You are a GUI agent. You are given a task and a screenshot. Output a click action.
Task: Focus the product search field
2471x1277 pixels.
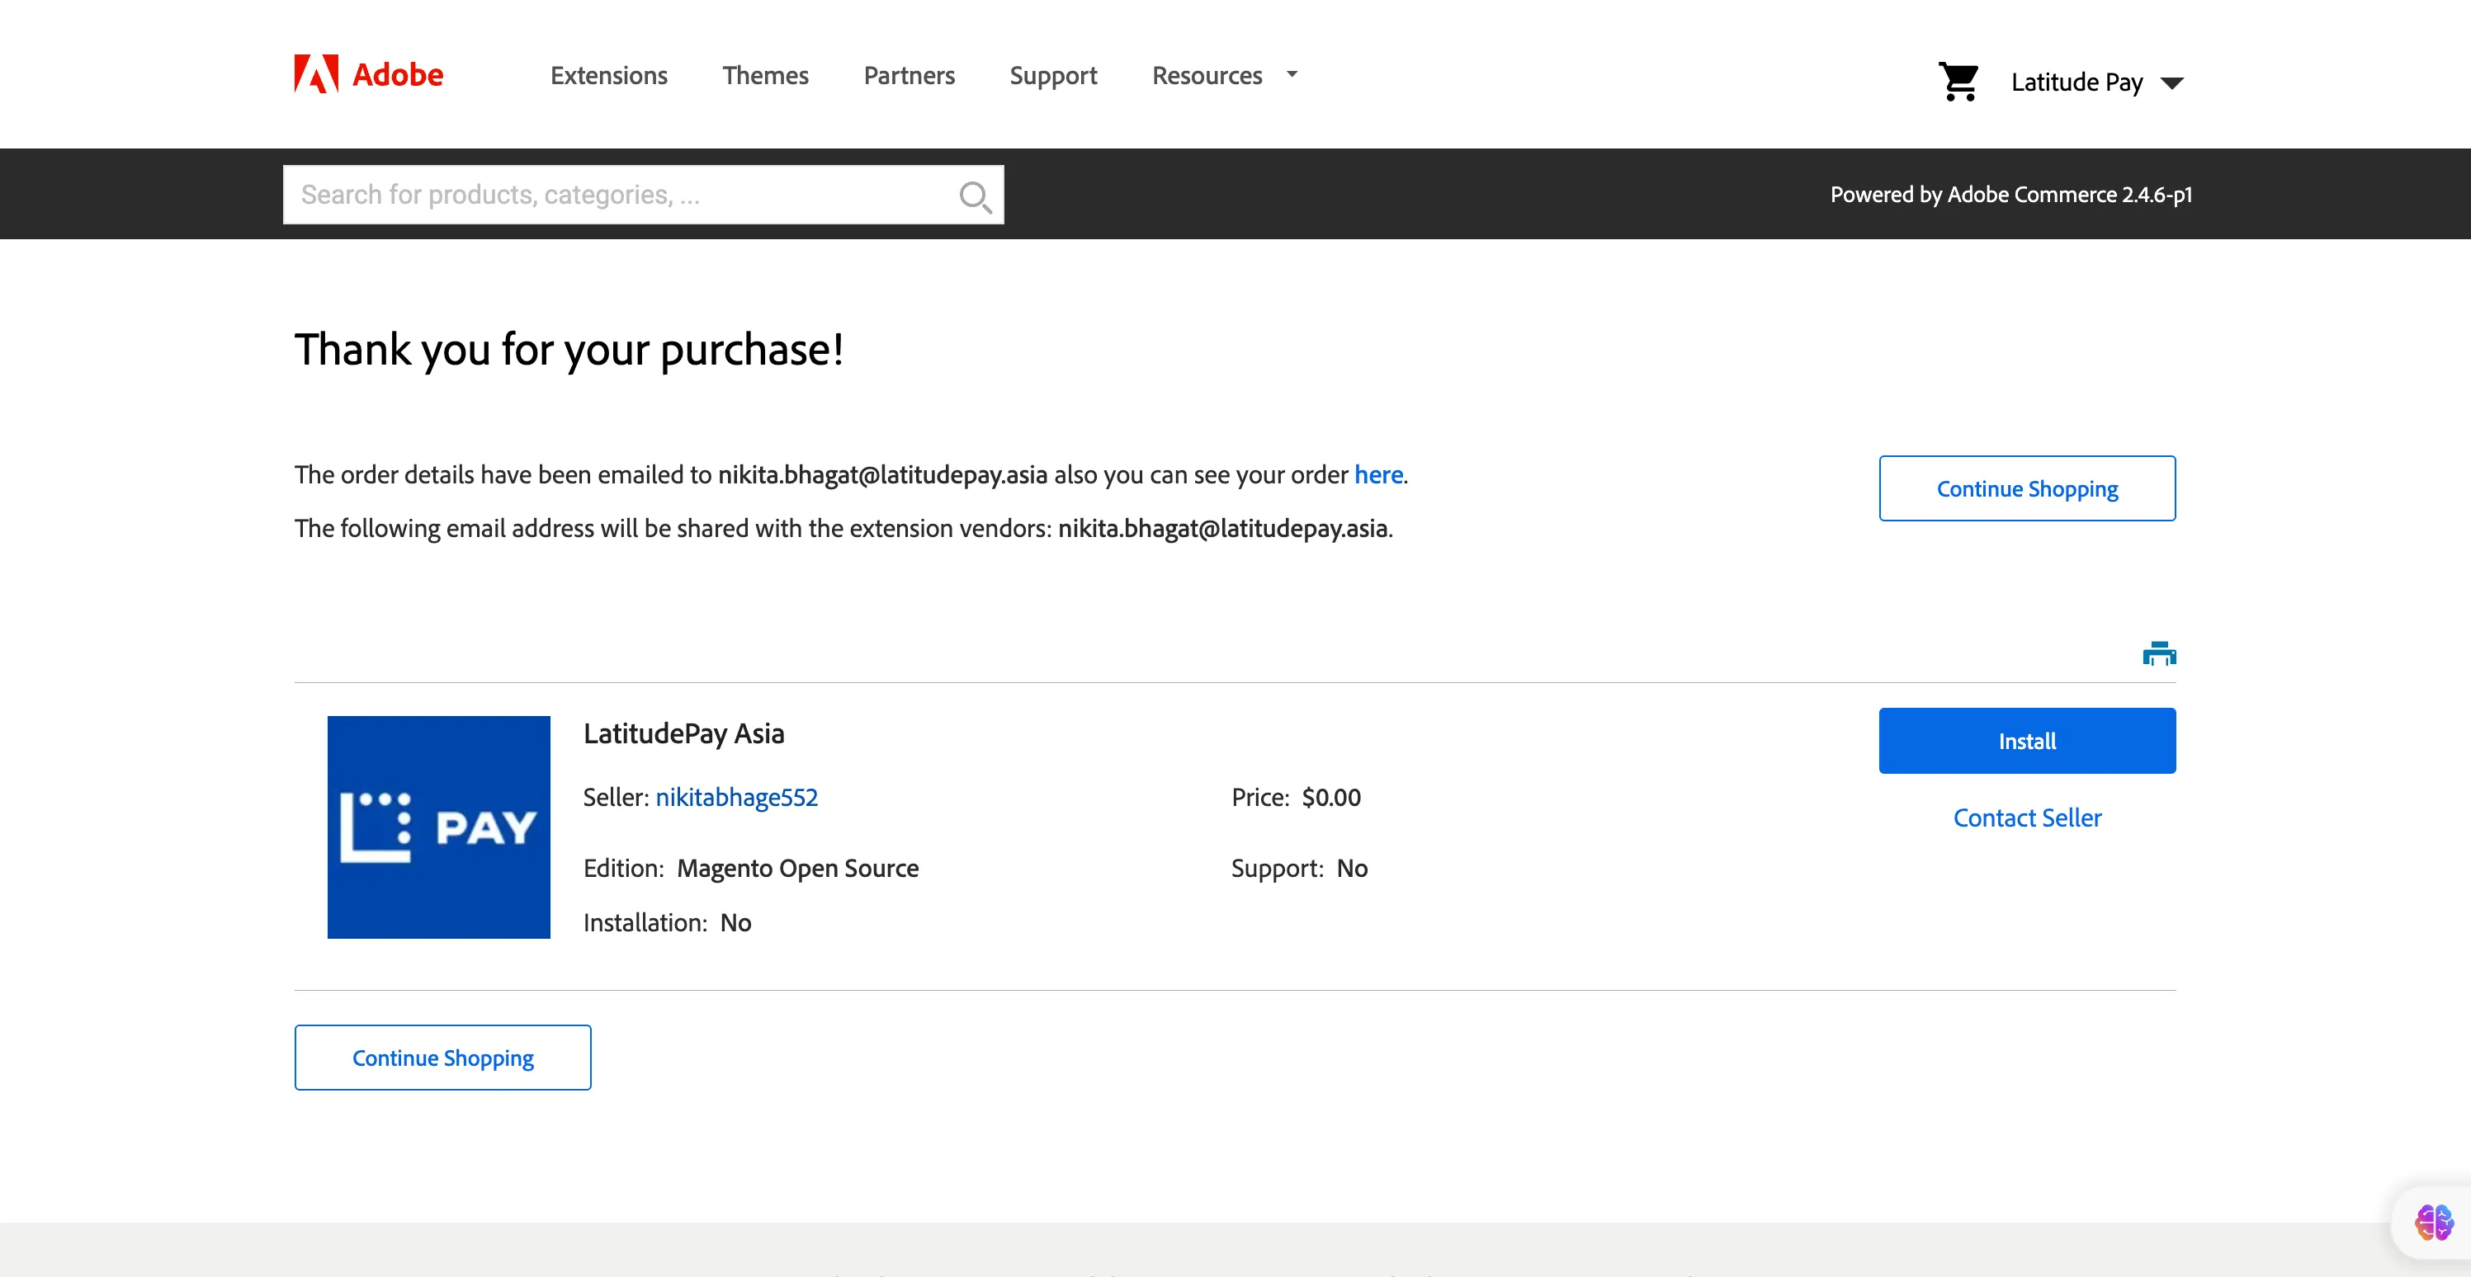[643, 195]
